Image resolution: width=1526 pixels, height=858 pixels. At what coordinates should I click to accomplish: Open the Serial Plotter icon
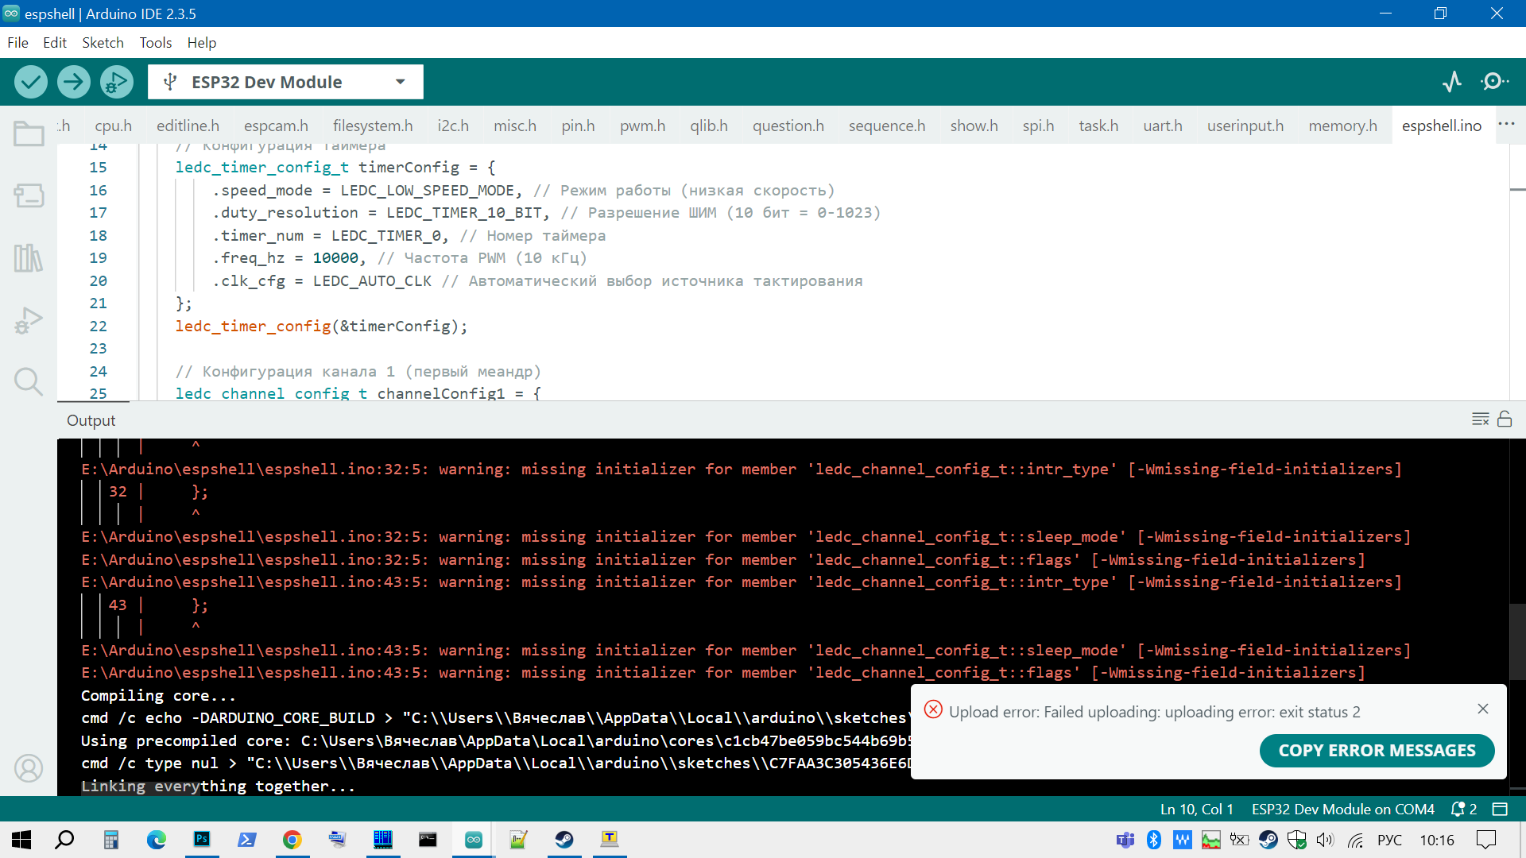pos(1452,82)
